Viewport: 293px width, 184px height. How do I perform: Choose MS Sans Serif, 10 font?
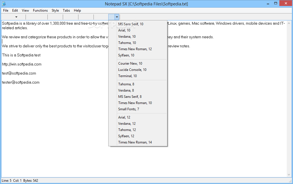pos(138,24)
